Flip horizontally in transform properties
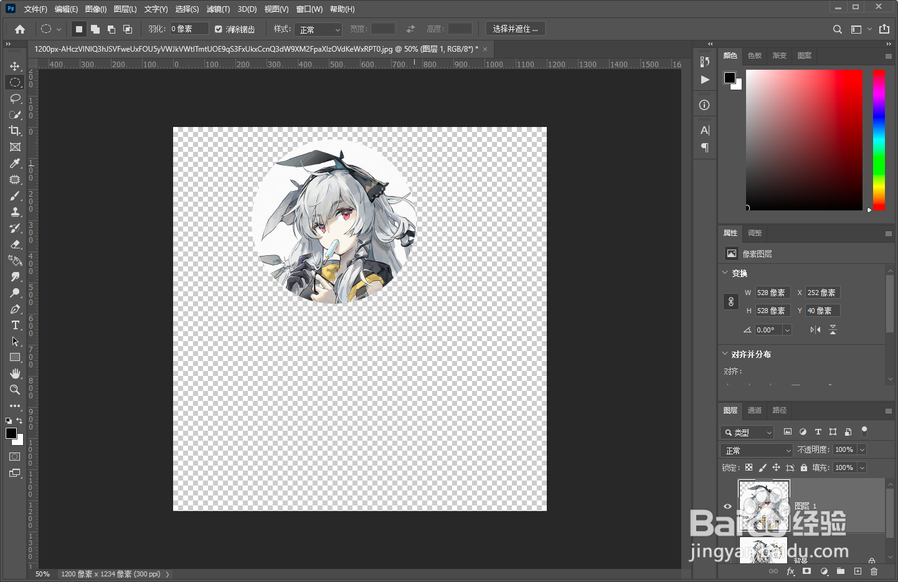Image resolution: width=898 pixels, height=582 pixels. 815,330
